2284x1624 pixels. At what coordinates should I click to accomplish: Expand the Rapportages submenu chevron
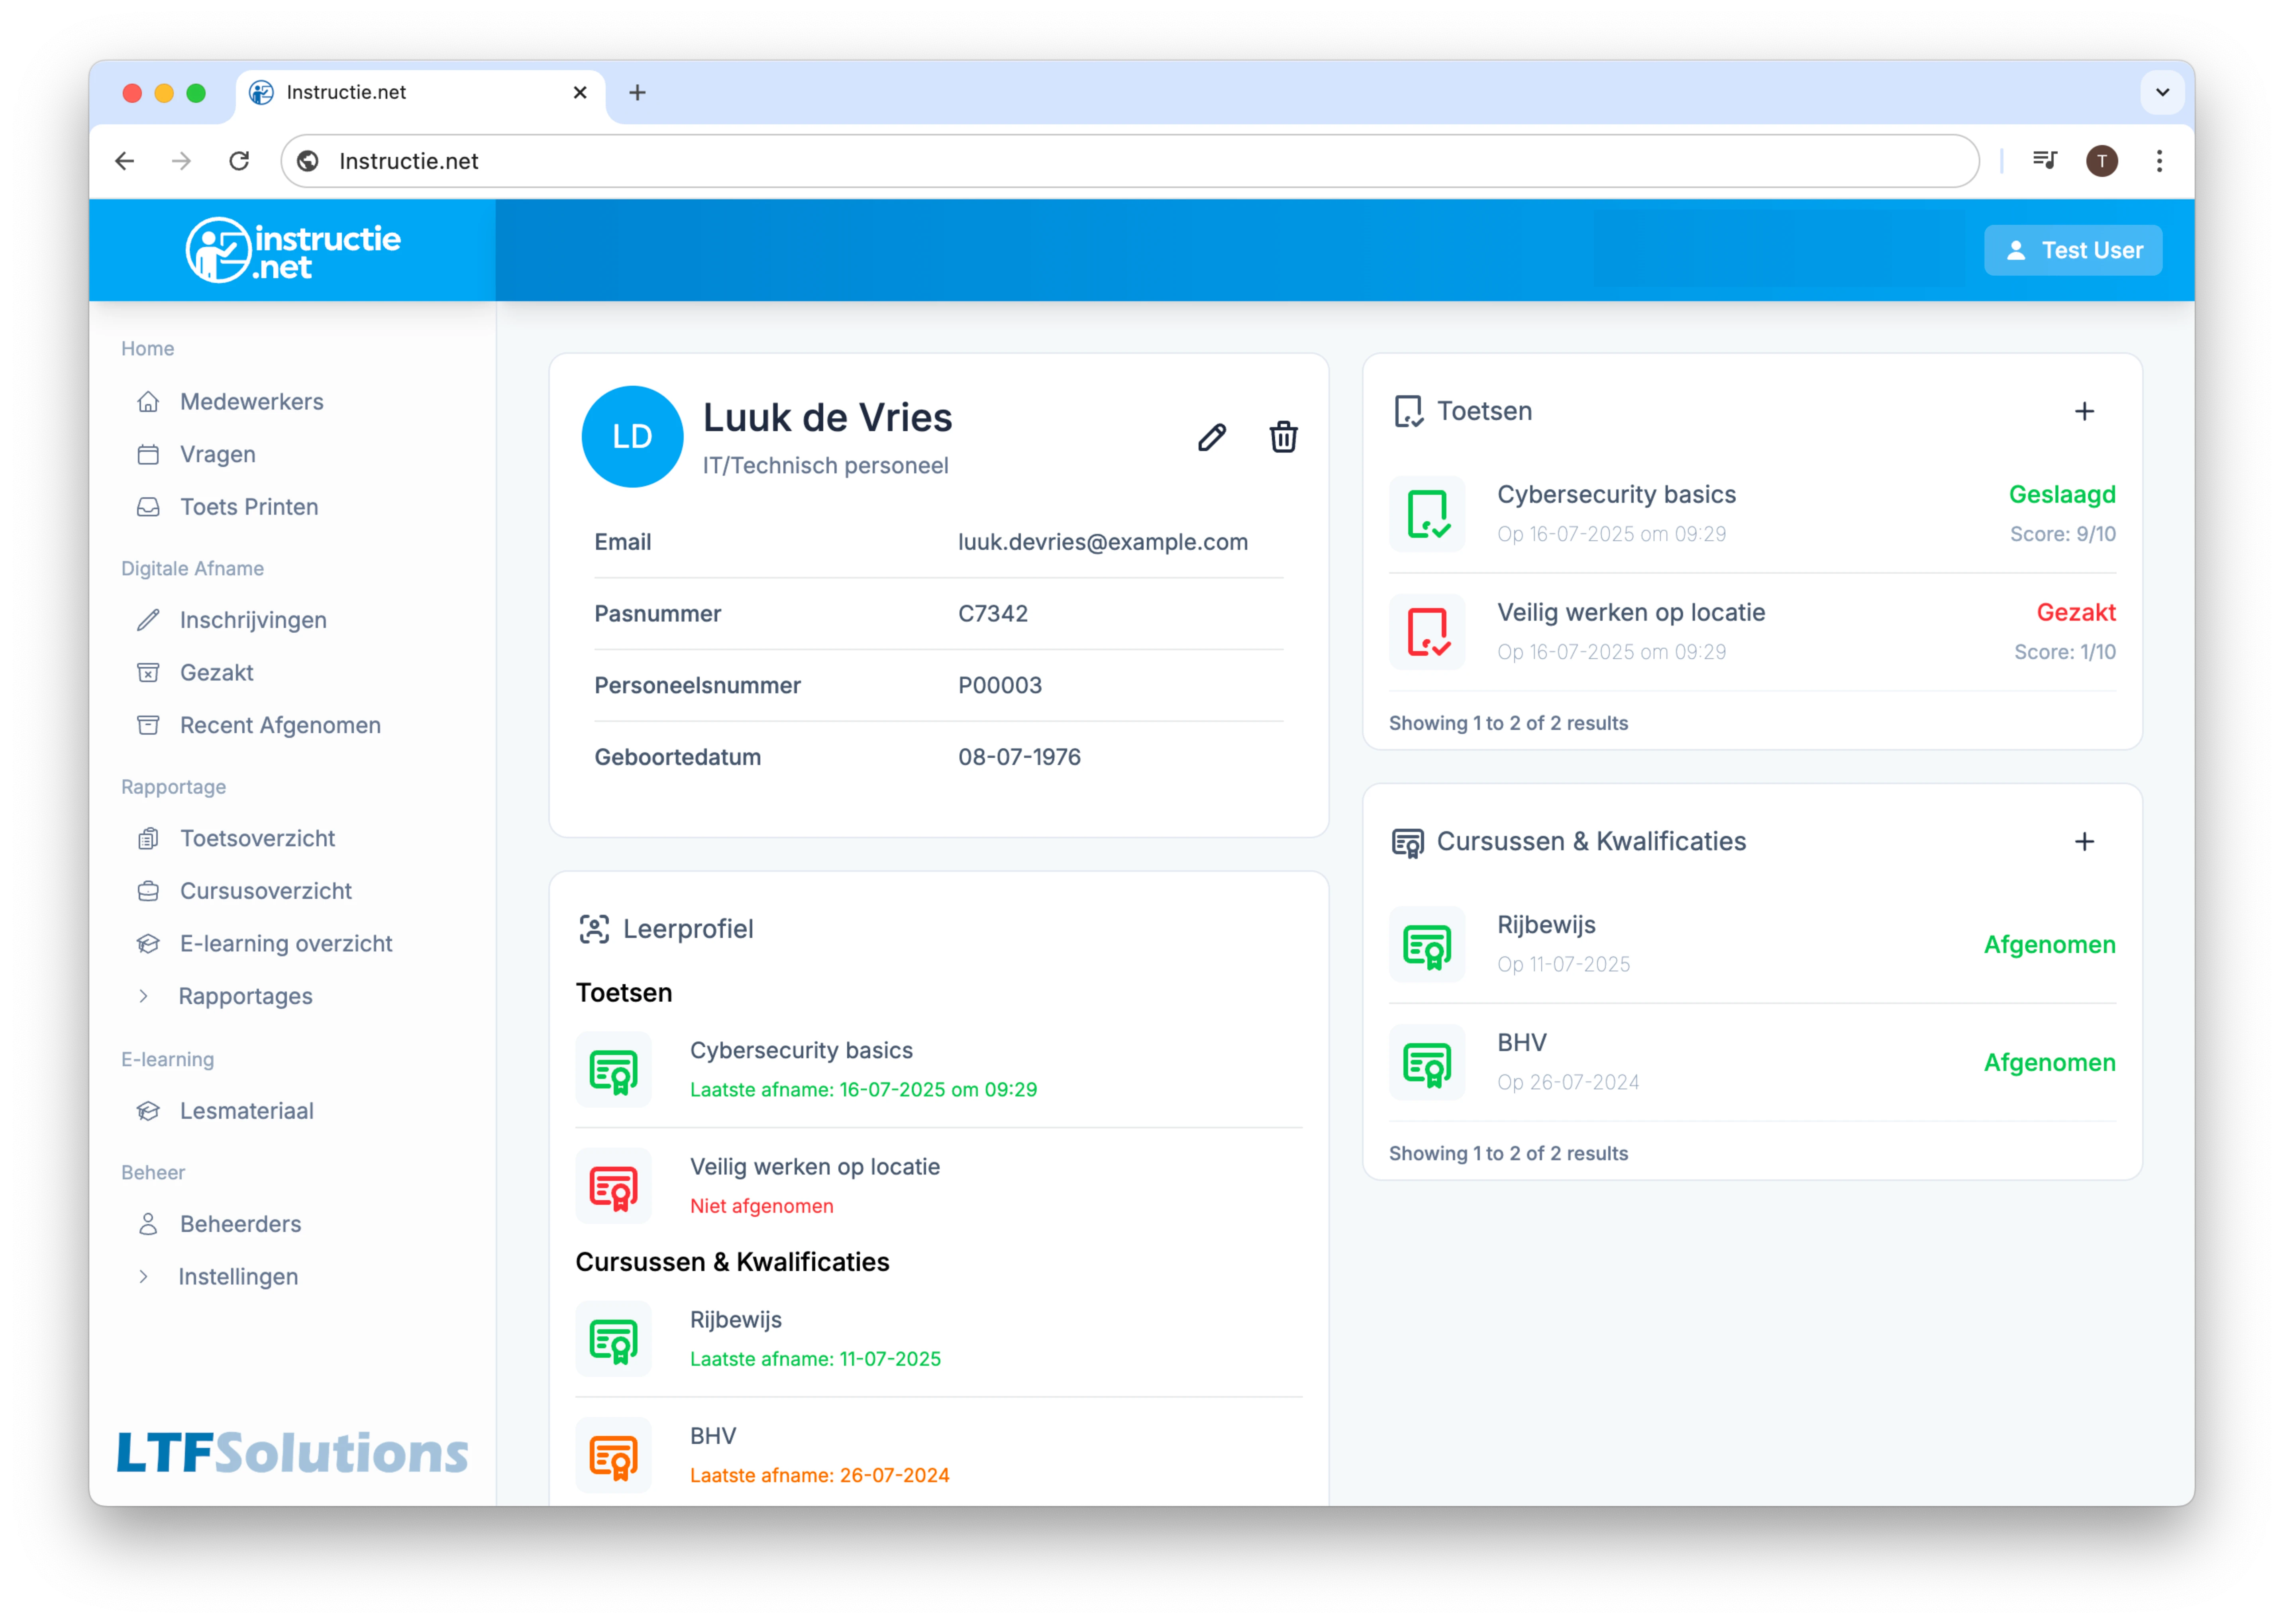(x=144, y=996)
